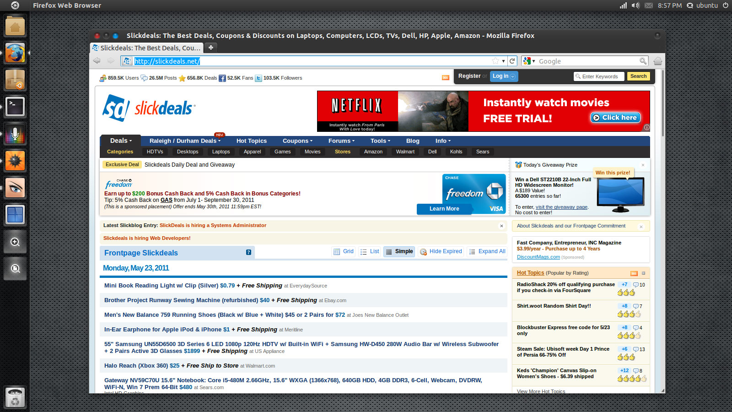Open the Info dropdown menu

coord(443,141)
